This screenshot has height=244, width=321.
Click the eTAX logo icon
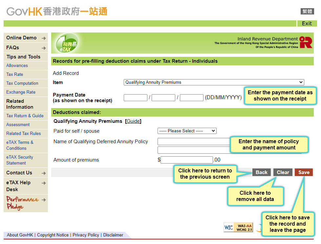(x=67, y=43)
